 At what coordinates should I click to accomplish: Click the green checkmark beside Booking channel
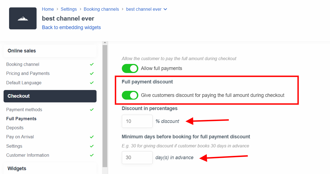coord(92,64)
